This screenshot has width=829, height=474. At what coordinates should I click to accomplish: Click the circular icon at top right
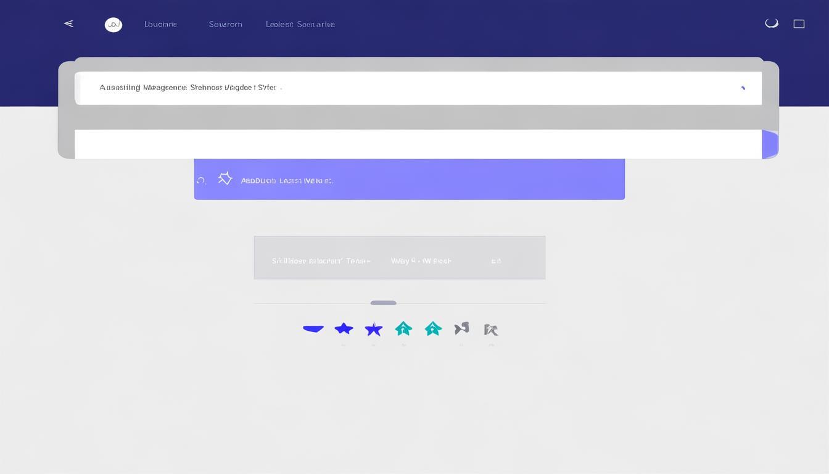point(771,23)
